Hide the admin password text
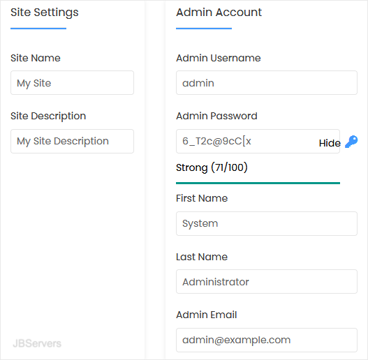 pyautogui.click(x=330, y=143)
